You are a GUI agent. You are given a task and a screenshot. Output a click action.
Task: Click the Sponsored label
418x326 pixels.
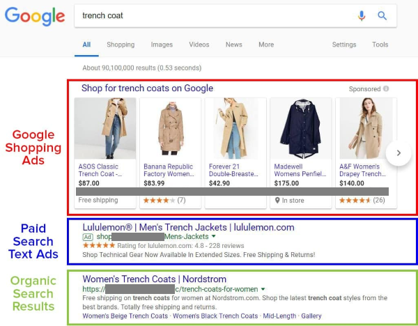tap(364, 88)
